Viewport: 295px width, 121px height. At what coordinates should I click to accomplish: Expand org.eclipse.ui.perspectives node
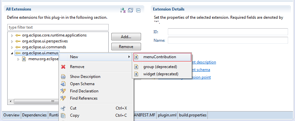[x=12, y=41]
